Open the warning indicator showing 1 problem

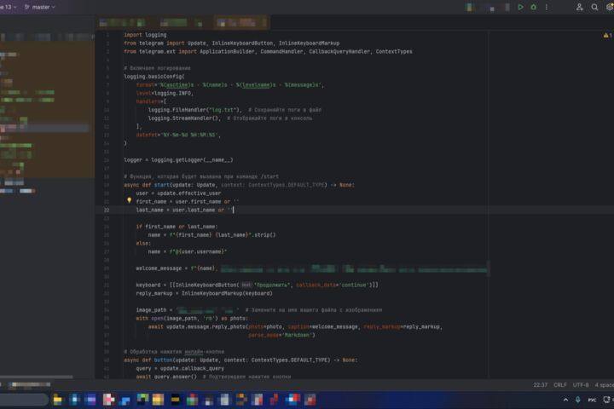click(607, 35)
